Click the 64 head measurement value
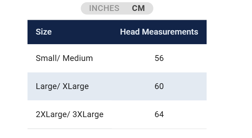Image resolution: width=252 pixels, height=138 pixels. click(x=159, y=114)
